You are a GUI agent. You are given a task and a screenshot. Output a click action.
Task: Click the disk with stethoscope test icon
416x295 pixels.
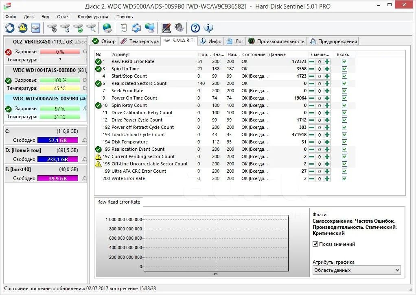(x=52, y=28)
